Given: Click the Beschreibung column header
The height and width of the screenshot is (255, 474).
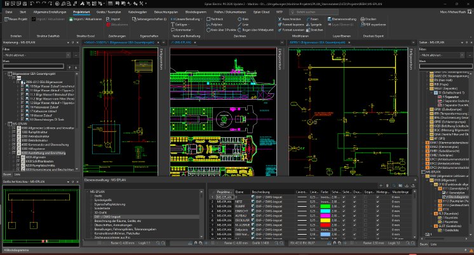Looking at the screenshot, I should tap(273, 192).
